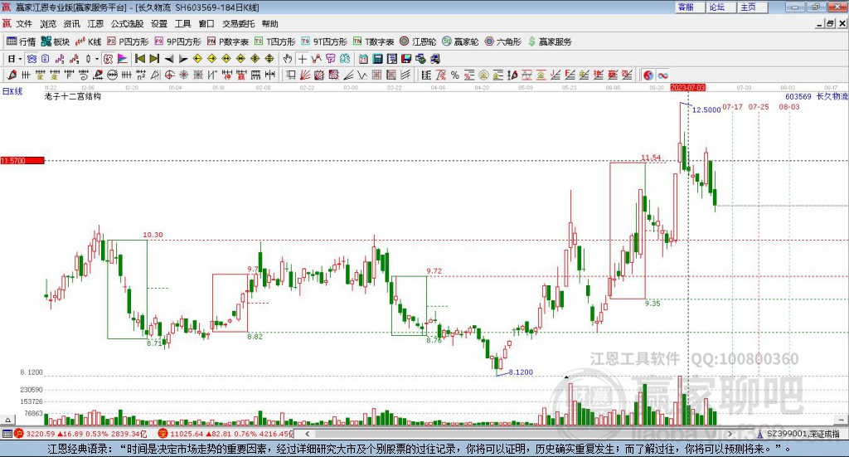Click the calculator icon in toolbar
The height and width of the screenshot is (457, 849).
[x=378, y=59]
